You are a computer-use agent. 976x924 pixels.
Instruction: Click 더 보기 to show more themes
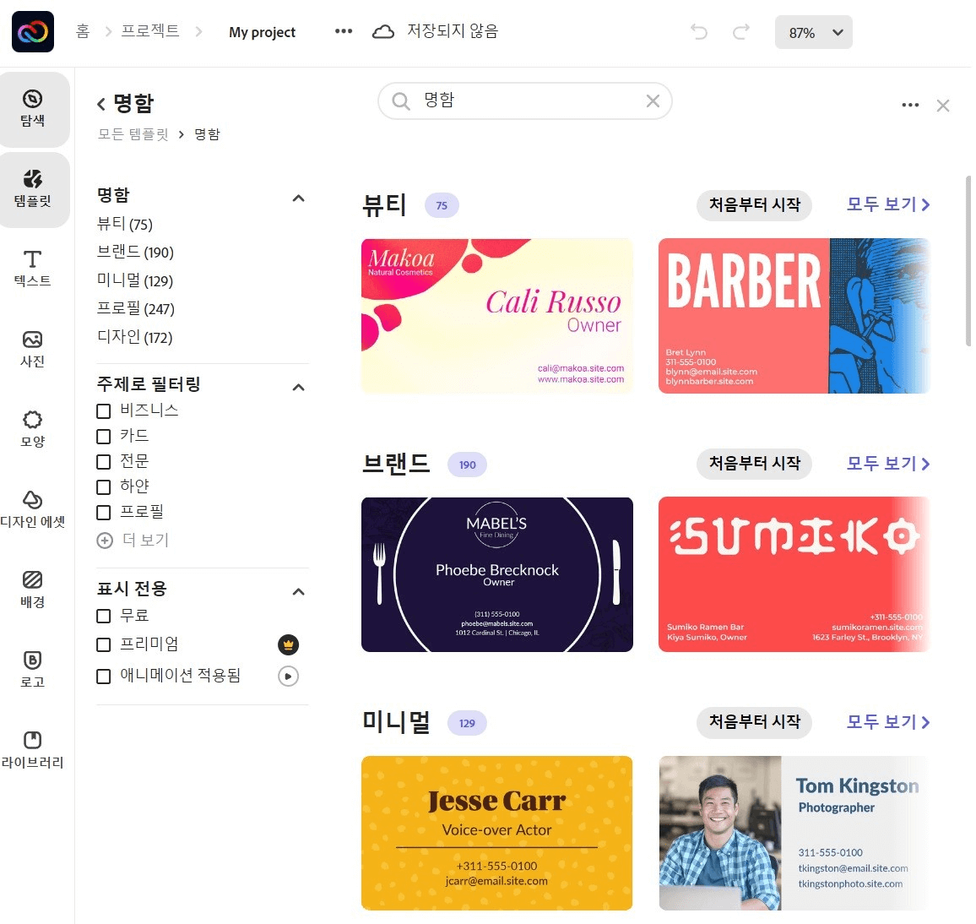[146, 540]
